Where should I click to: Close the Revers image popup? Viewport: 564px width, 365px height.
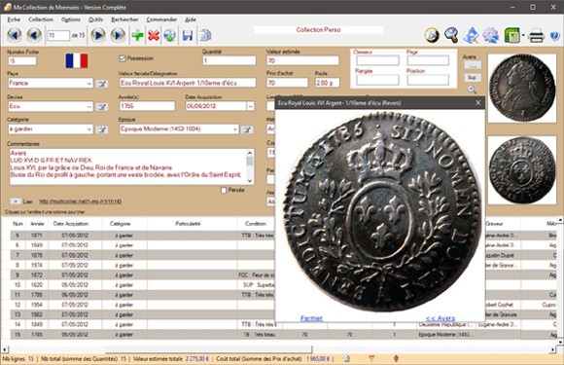tap(478, 102)
